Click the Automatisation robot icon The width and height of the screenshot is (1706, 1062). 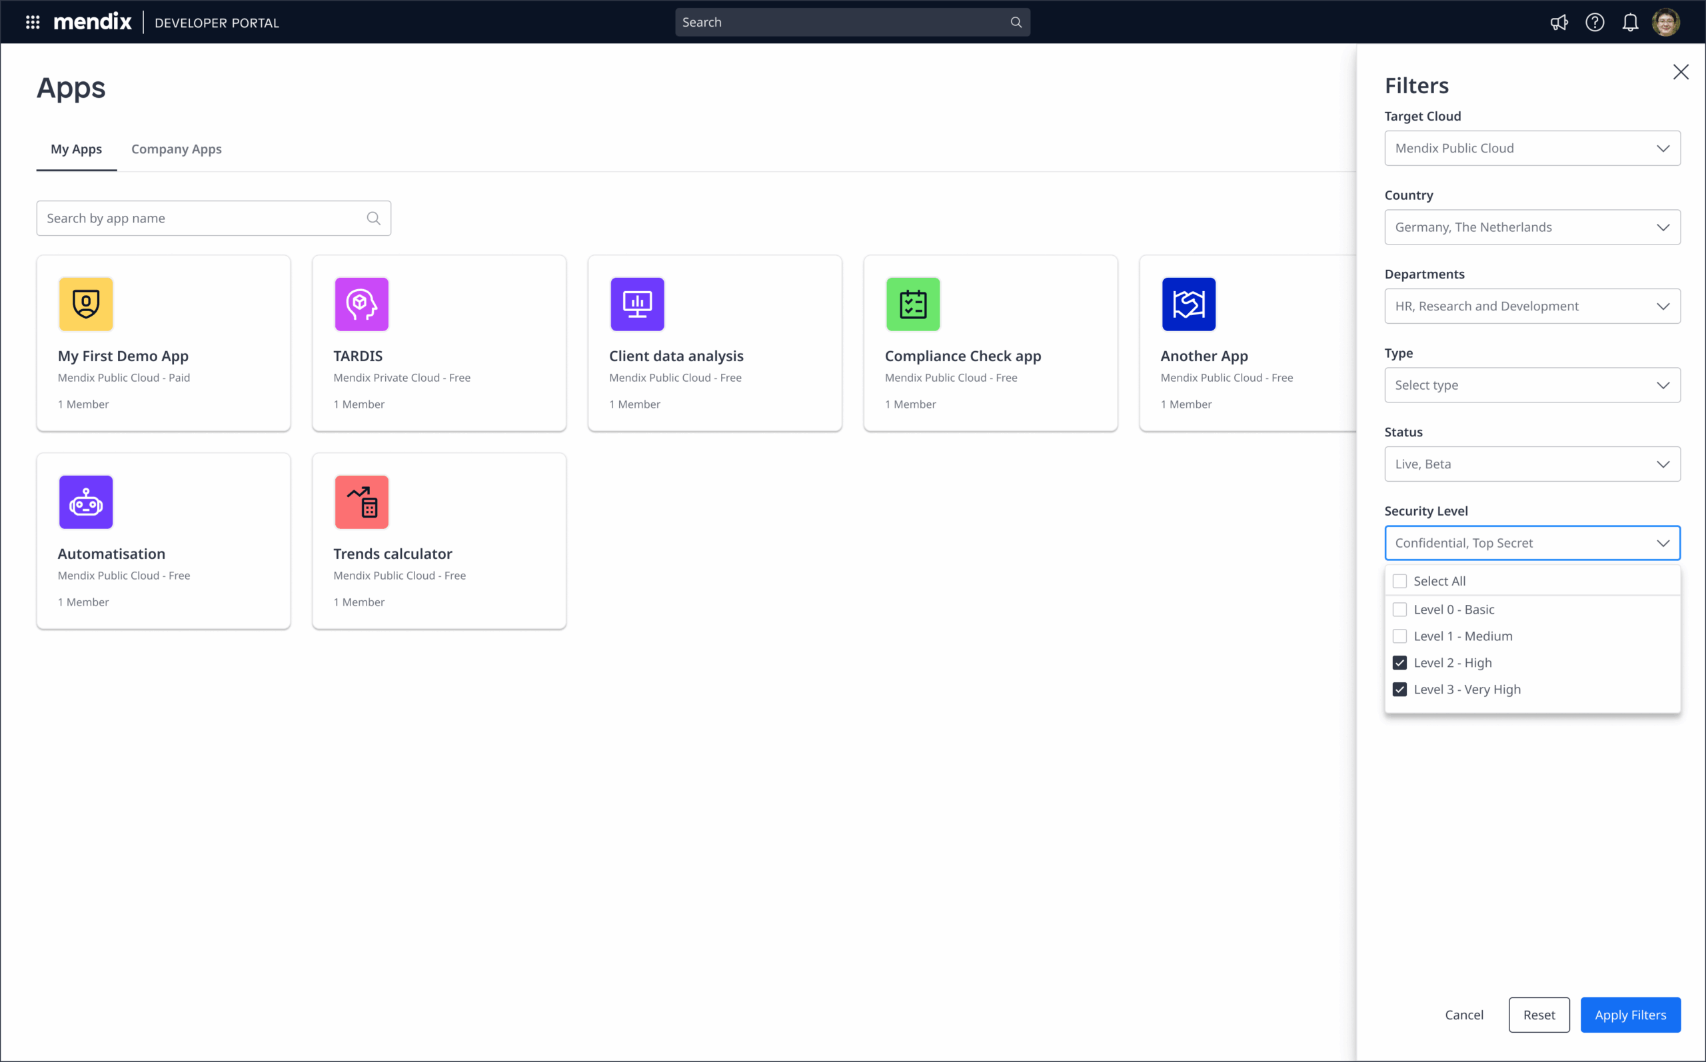(x=86, y=502)
